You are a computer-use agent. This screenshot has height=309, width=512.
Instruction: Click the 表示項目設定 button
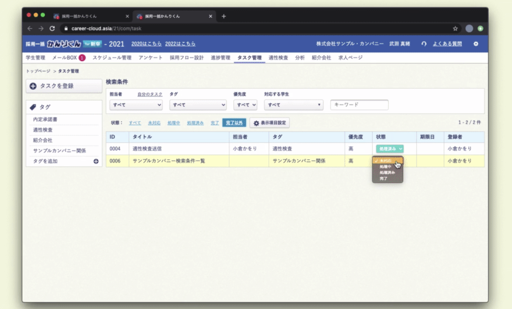(x=270, y=123)
